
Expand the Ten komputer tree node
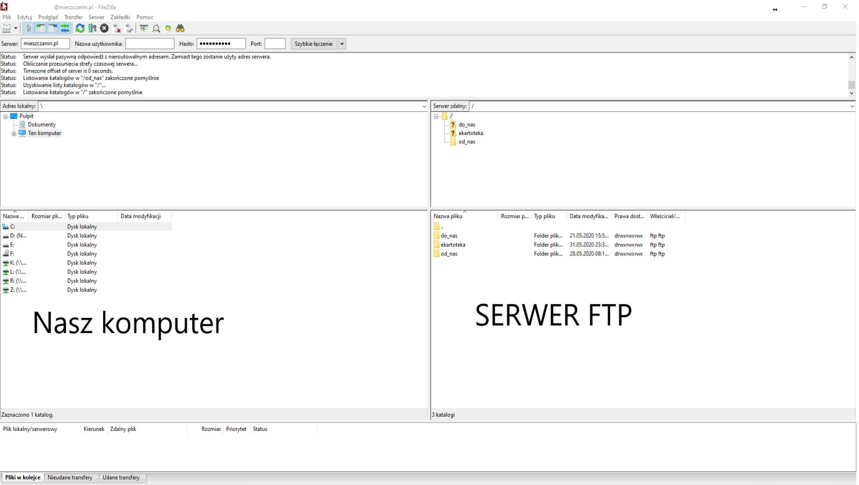(x=14, y=133)
